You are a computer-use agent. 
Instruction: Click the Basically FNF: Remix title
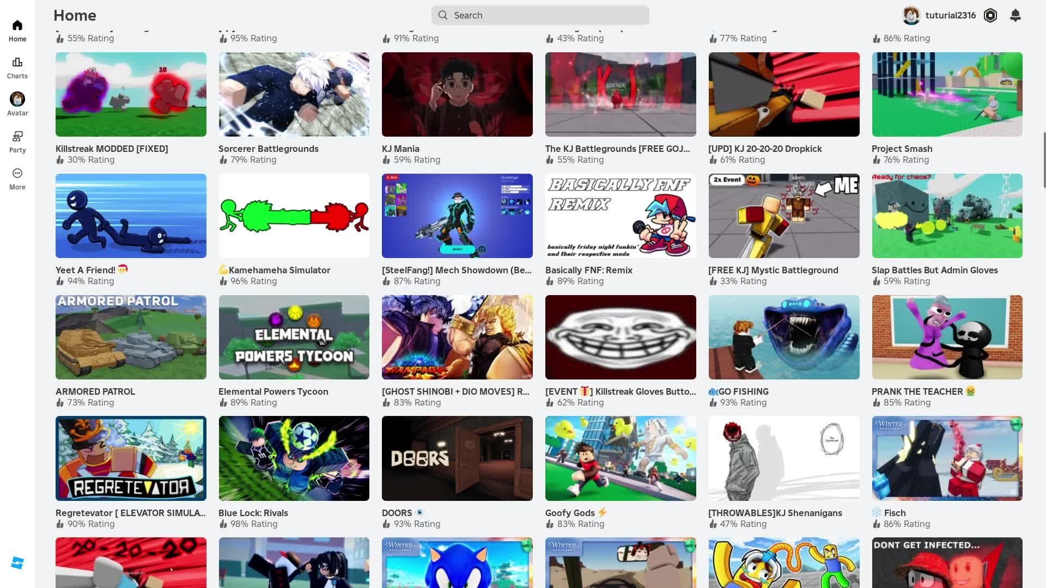coord(588,270)
